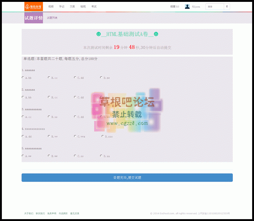Open 免责声明 footer link
This screenshot has width=254, height=221.
tap(52, 214)
